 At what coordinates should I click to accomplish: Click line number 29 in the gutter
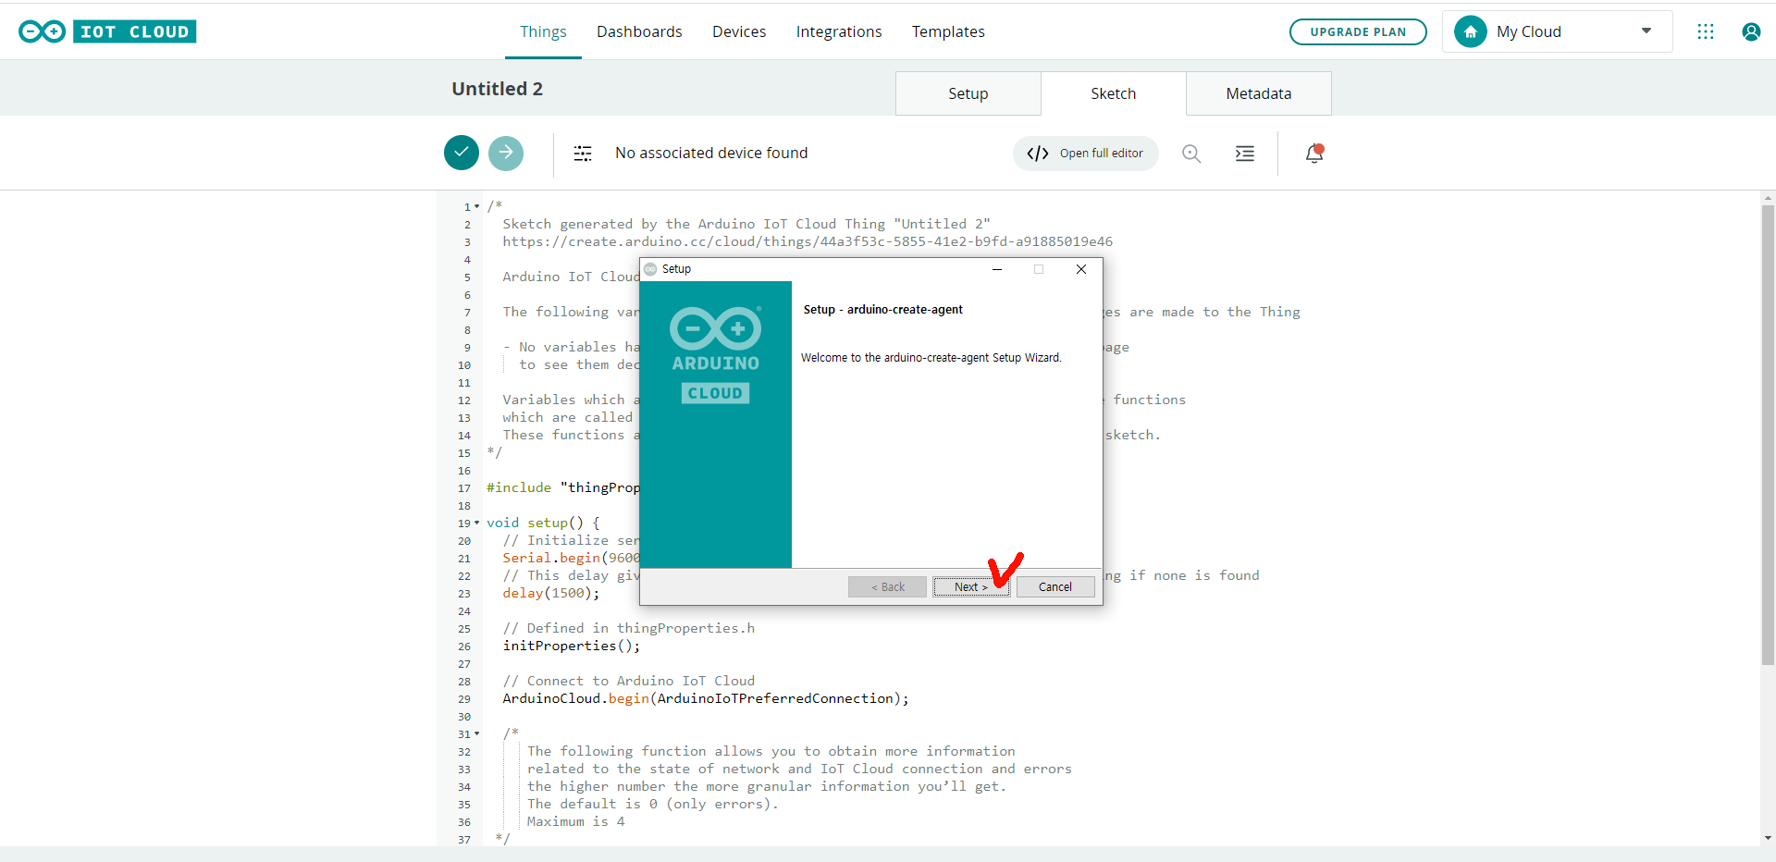pos(464,699)
